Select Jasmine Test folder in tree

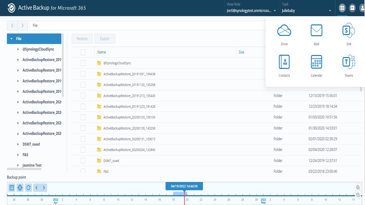point(32,165)
